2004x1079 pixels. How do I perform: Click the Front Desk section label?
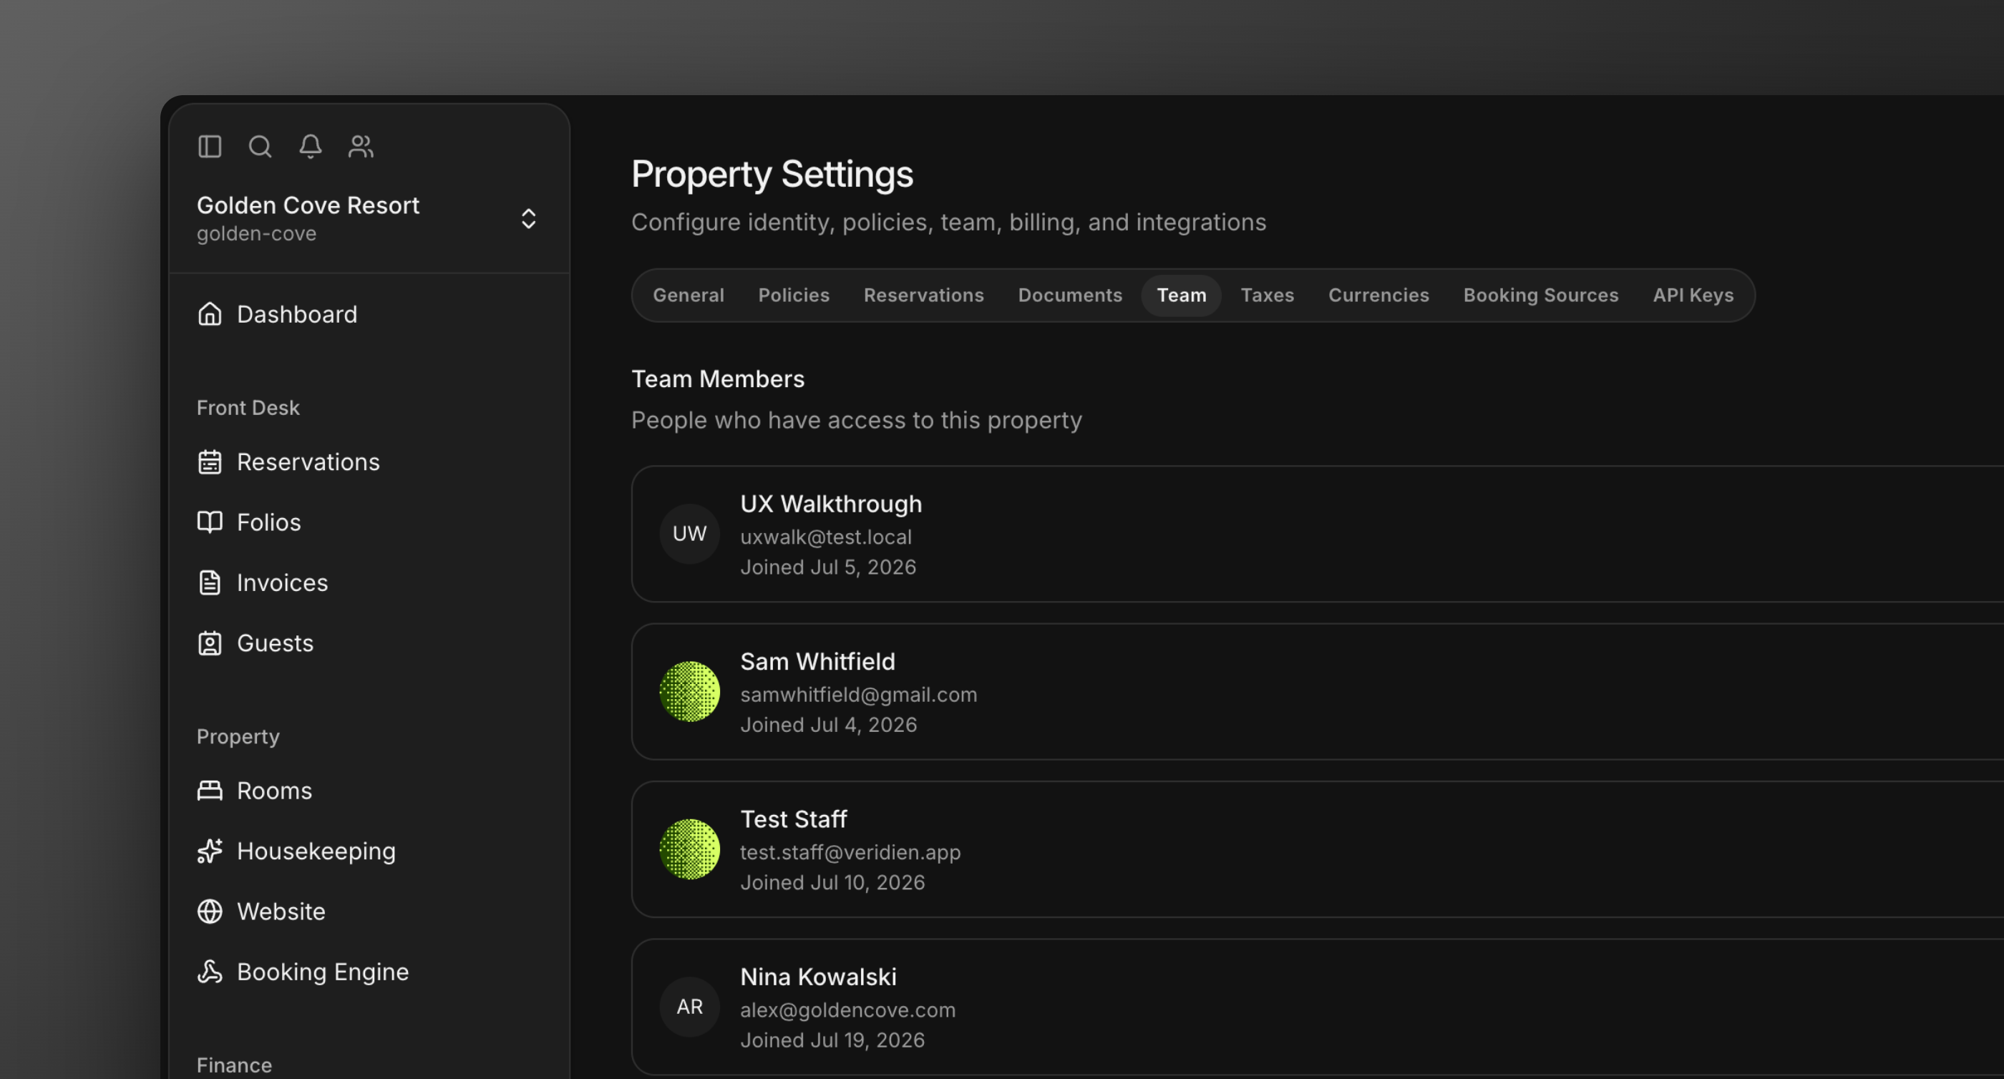coord(248,408)
